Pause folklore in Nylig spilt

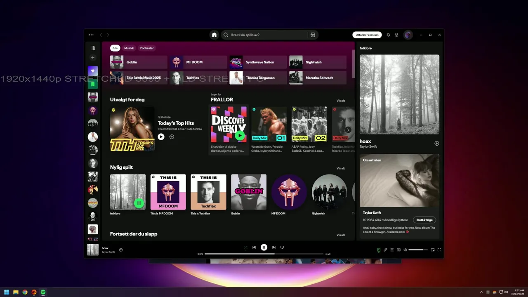coord(139,203)
